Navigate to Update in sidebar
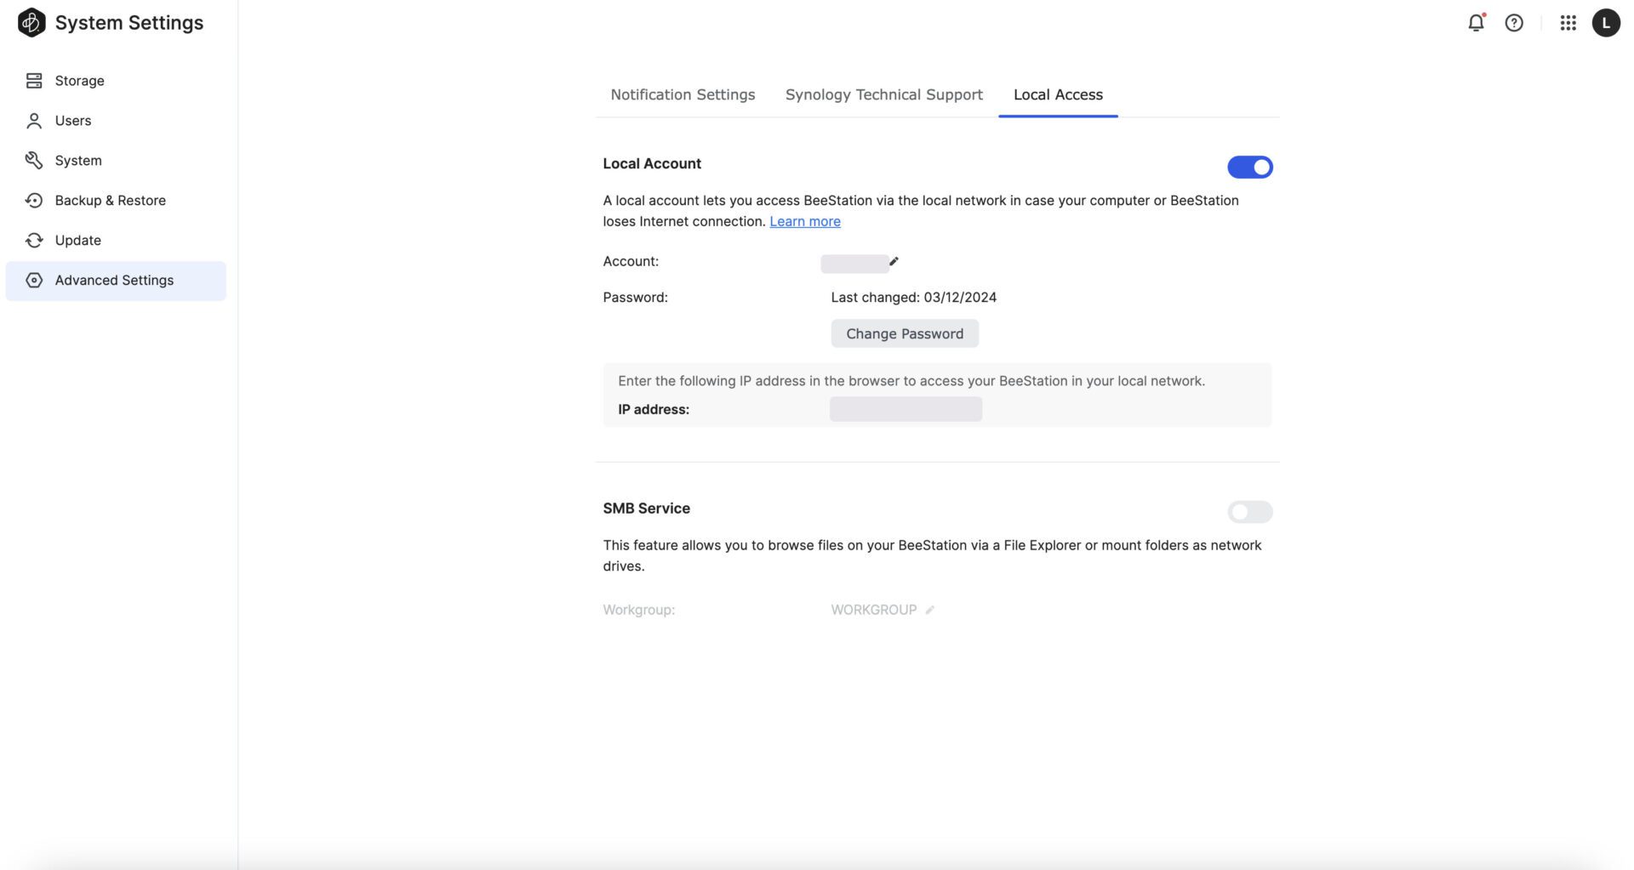 coord(78,241)
